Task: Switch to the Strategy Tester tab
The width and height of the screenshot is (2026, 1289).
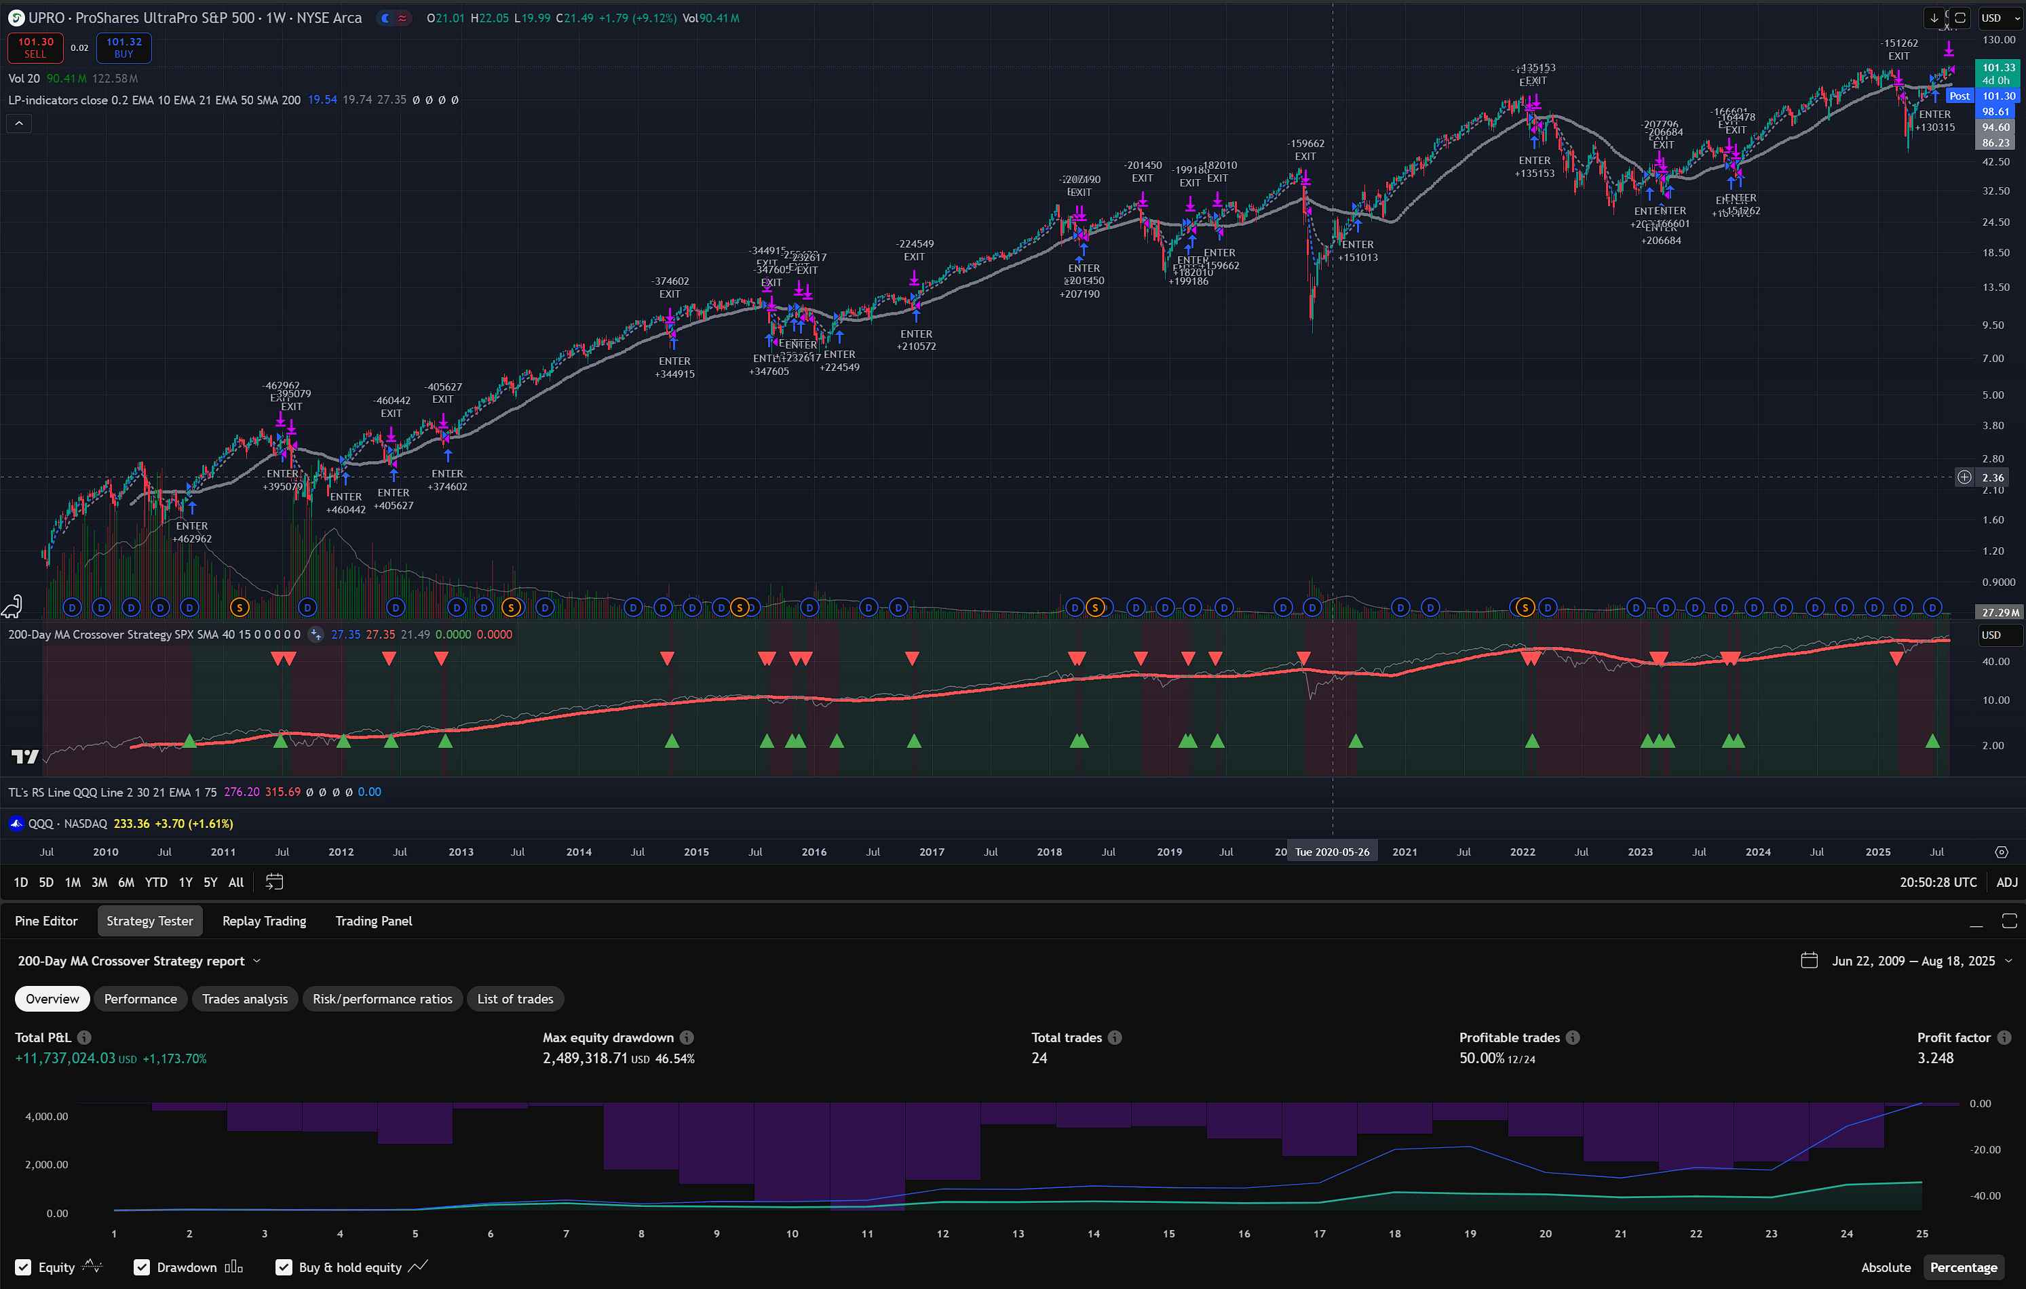Action: click(x=150, y=921)
